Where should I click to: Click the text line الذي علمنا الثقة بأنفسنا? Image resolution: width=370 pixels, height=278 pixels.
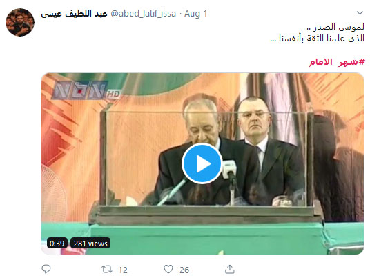click(318, 38)
